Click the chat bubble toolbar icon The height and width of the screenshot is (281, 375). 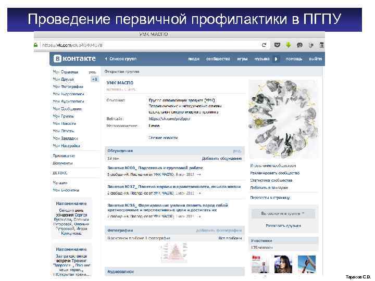click(299, 45)
